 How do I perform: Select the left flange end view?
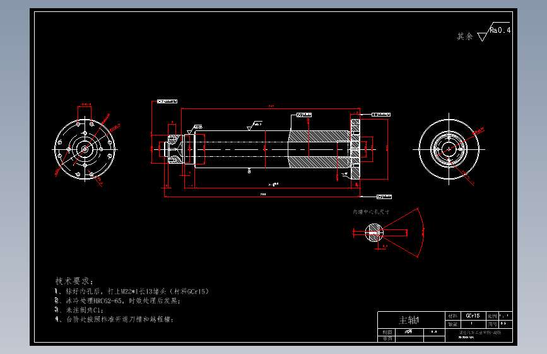click(x=85, y=149)
